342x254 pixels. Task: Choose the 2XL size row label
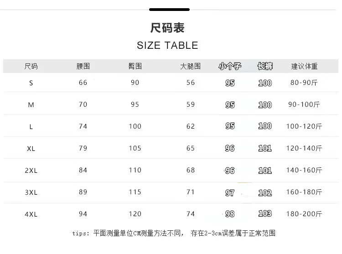(x=31, y=171)
